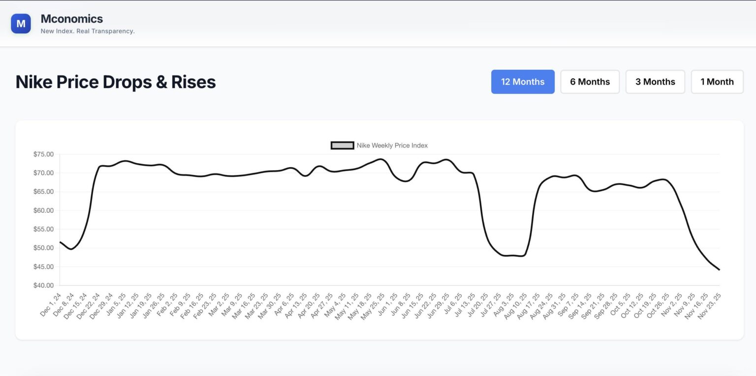Toggle the Nike Weekly Price Index legend swatch
This screenshot has height=376, width=756.
click(x=342, y=145)
